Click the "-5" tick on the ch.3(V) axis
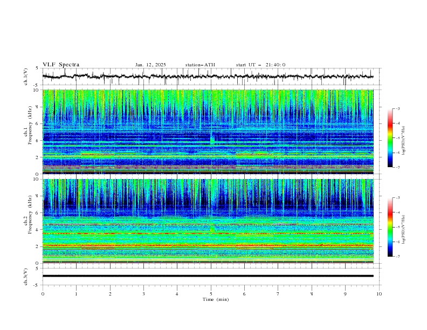The width and height of the screenshot is (427, 330). [36, 285]
